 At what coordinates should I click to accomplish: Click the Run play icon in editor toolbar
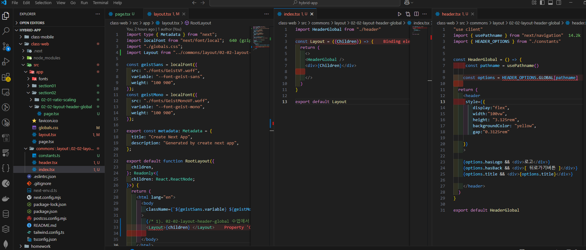(399, 14)
